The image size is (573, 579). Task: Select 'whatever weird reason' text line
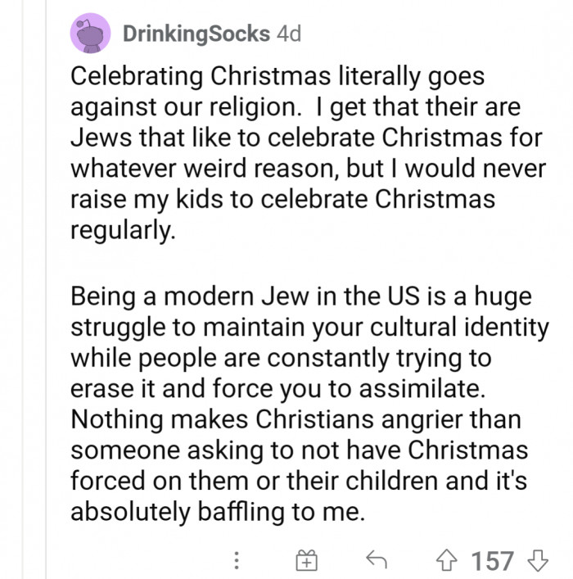coord(308,169)
